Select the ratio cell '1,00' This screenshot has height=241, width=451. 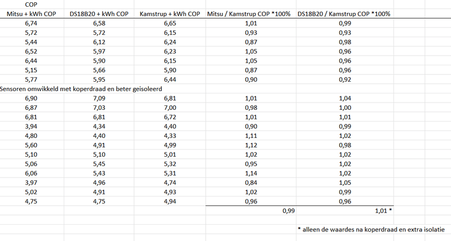(345, 108)
